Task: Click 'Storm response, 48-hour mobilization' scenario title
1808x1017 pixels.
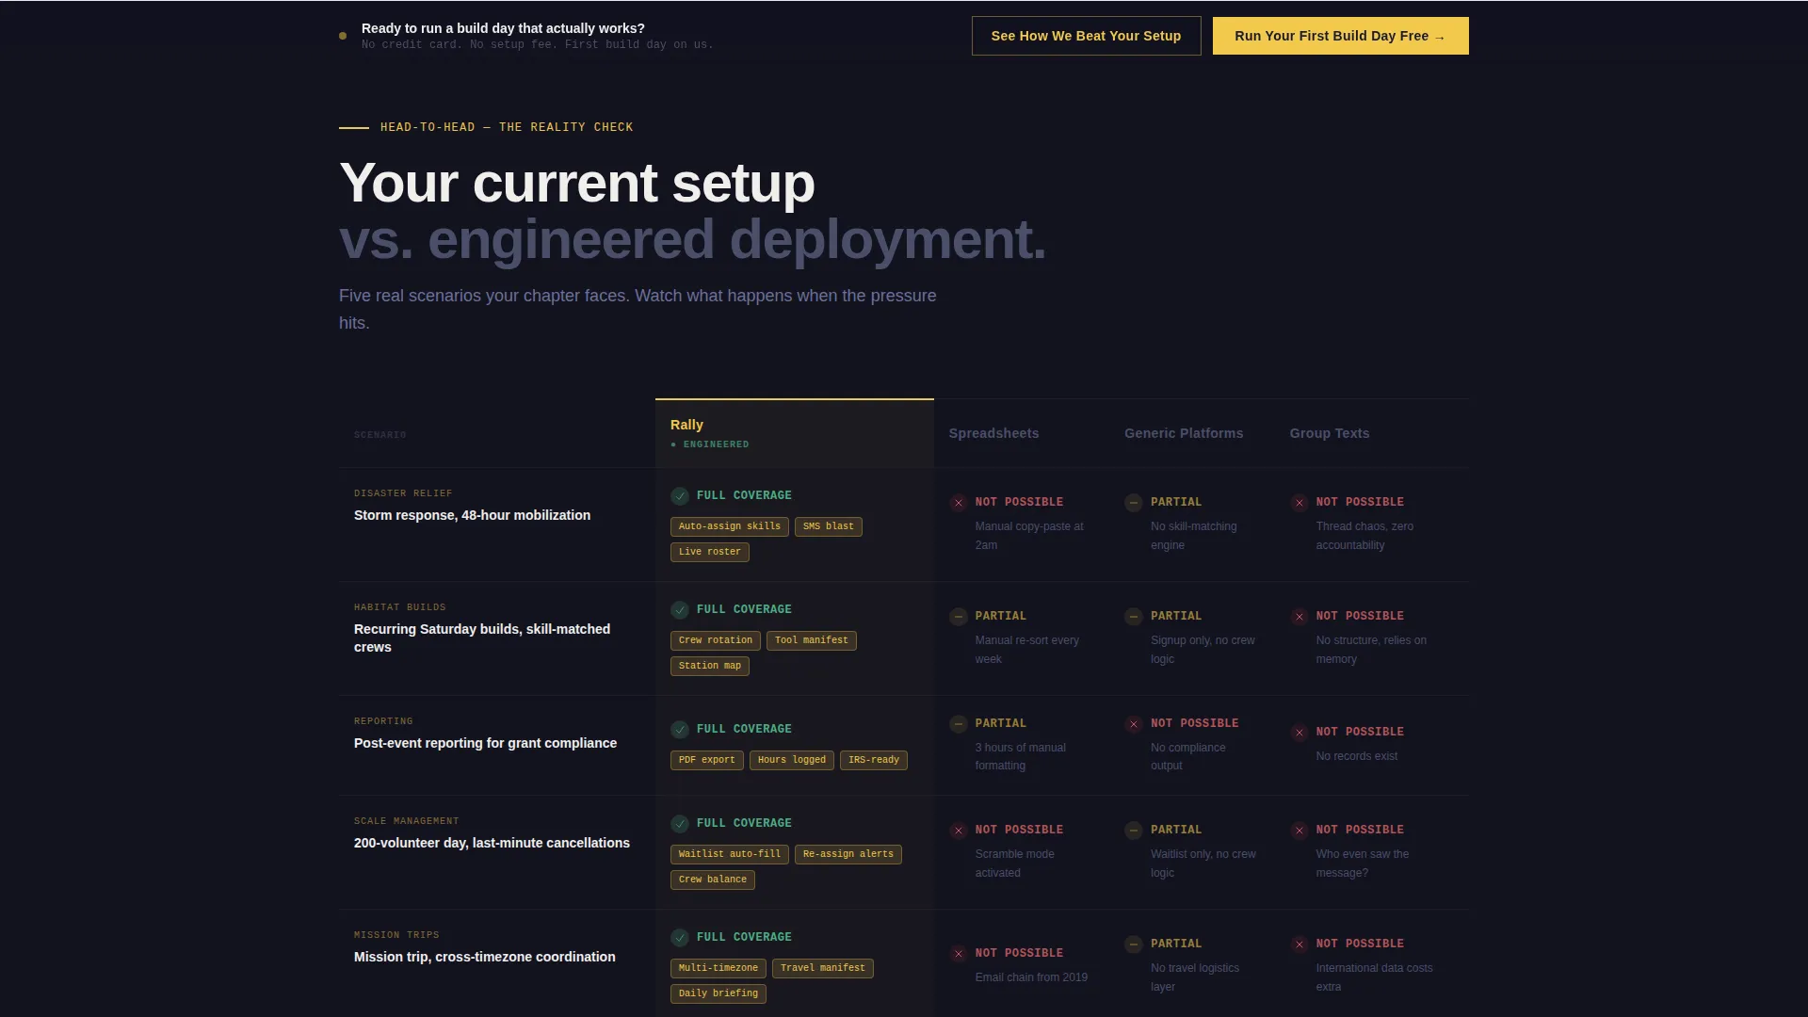Action: [472, 515]
